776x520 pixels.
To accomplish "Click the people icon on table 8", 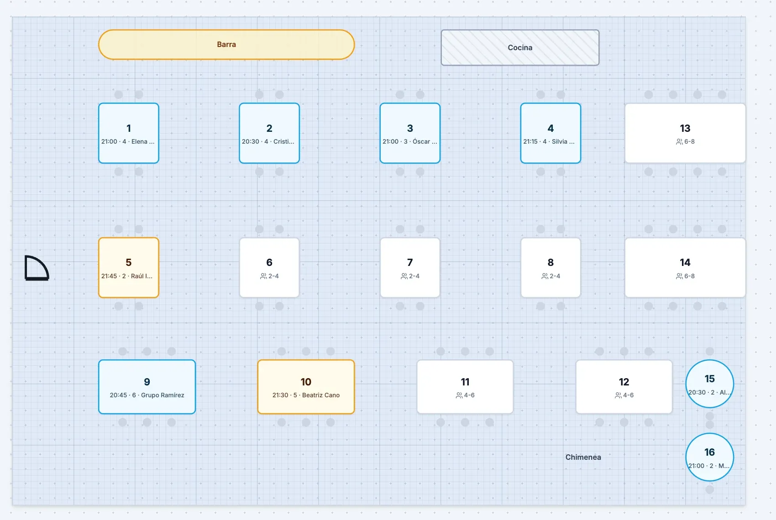I will [x=545, y=276].
